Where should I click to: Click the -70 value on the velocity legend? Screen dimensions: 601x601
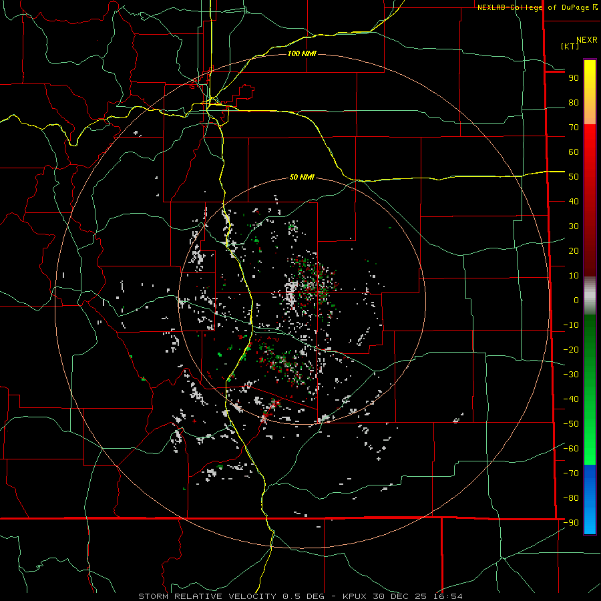pyautogui.click(x=571, y=473)
